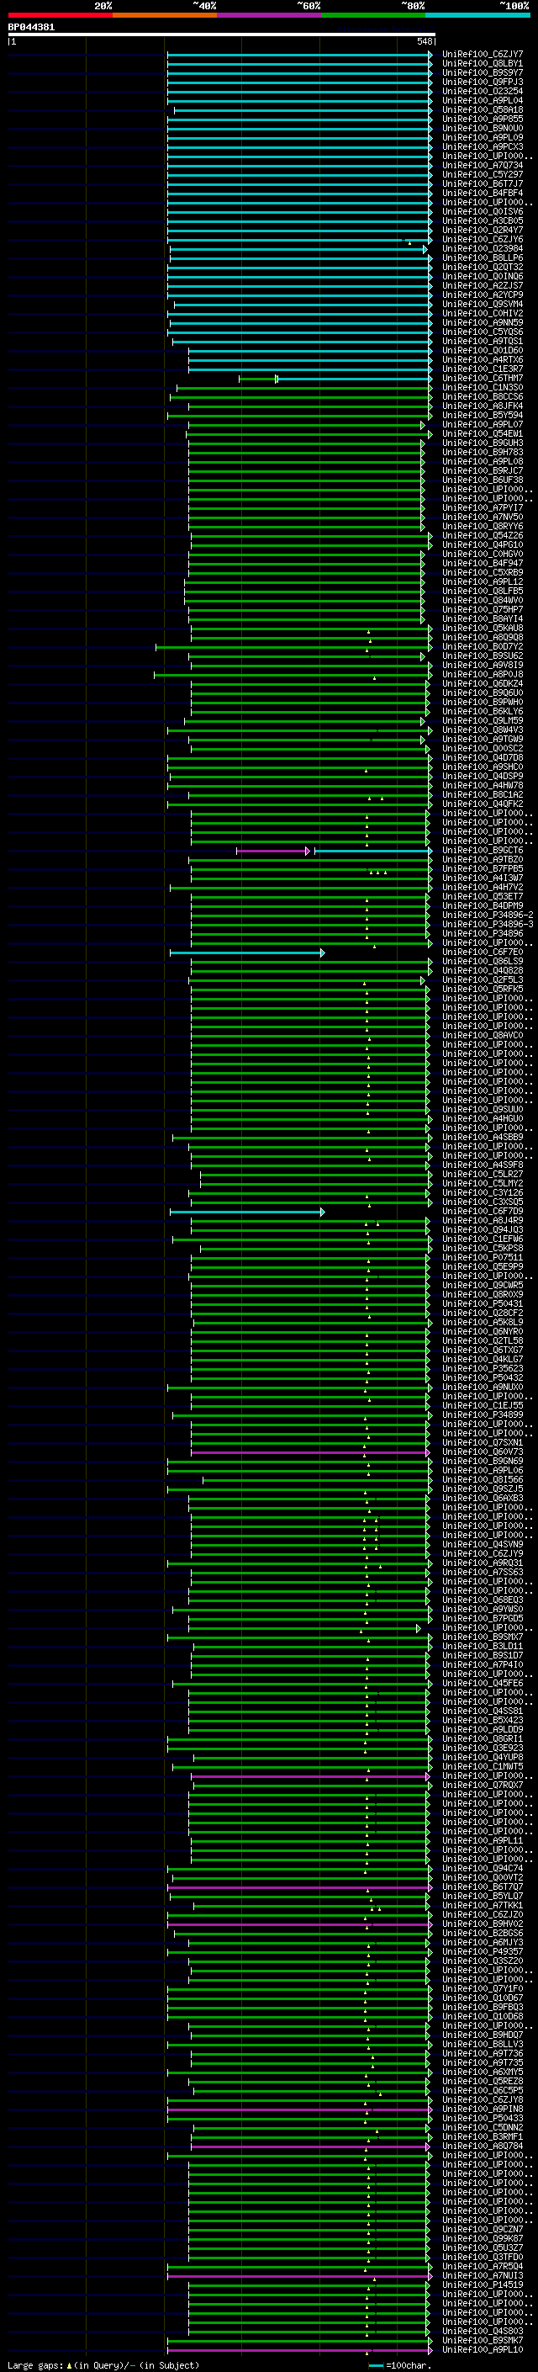Select hit UniRef100_A9P855
Viewport: 538px width, 2372px height.
(x=483, y=119)
